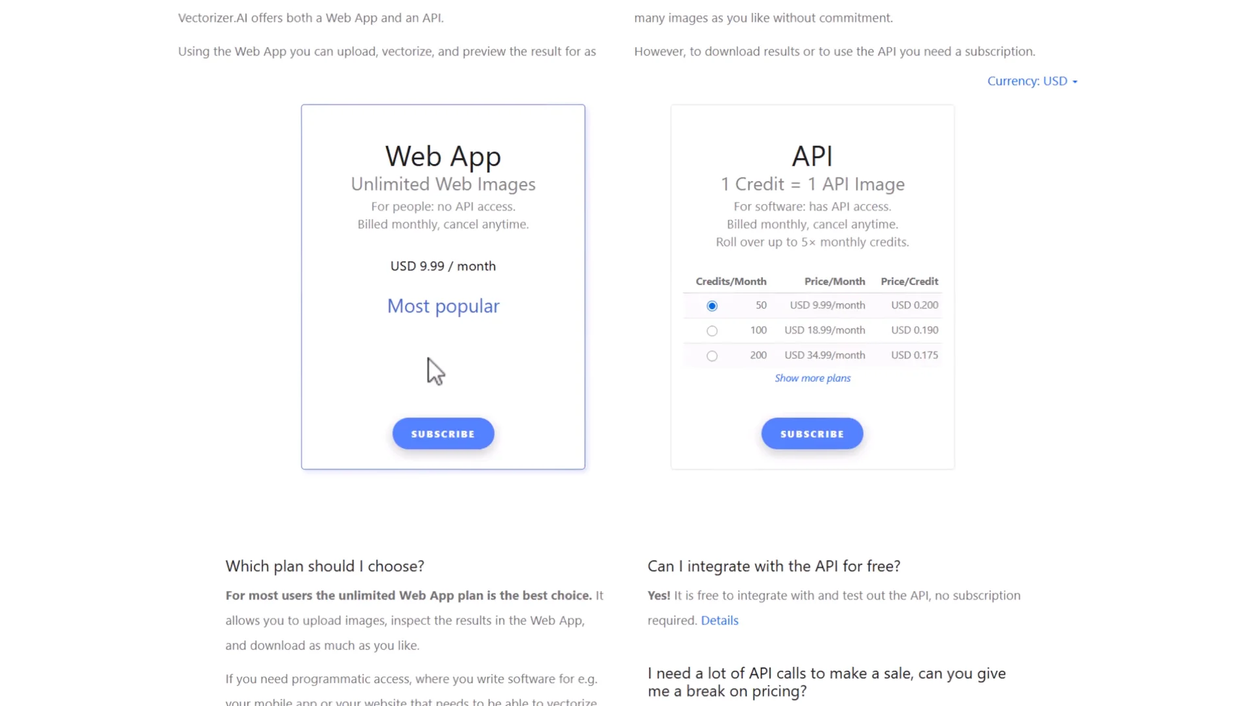Viewport: 1256px width, 706px height.
Task: Click the API calls pricing break question heading
Action: [826, 682]
